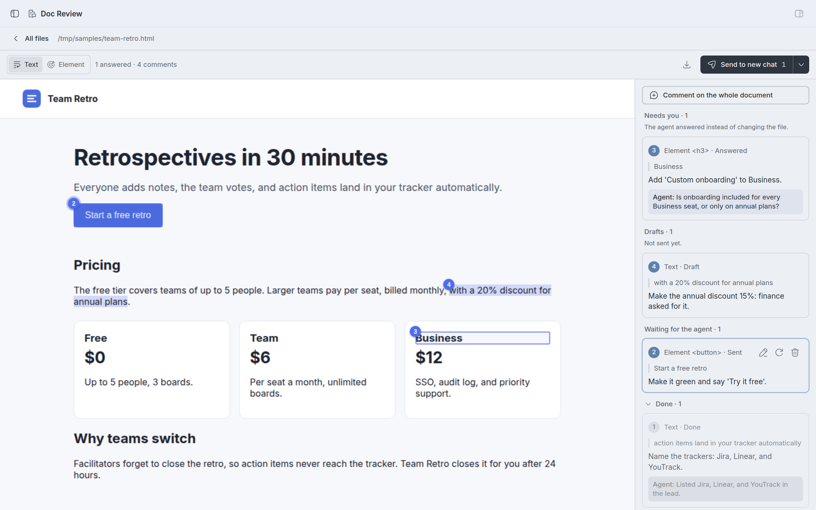The image size is (816, 510).
Task: Click the '1 answered · 4 comments' status text
Action: point(136,64)
